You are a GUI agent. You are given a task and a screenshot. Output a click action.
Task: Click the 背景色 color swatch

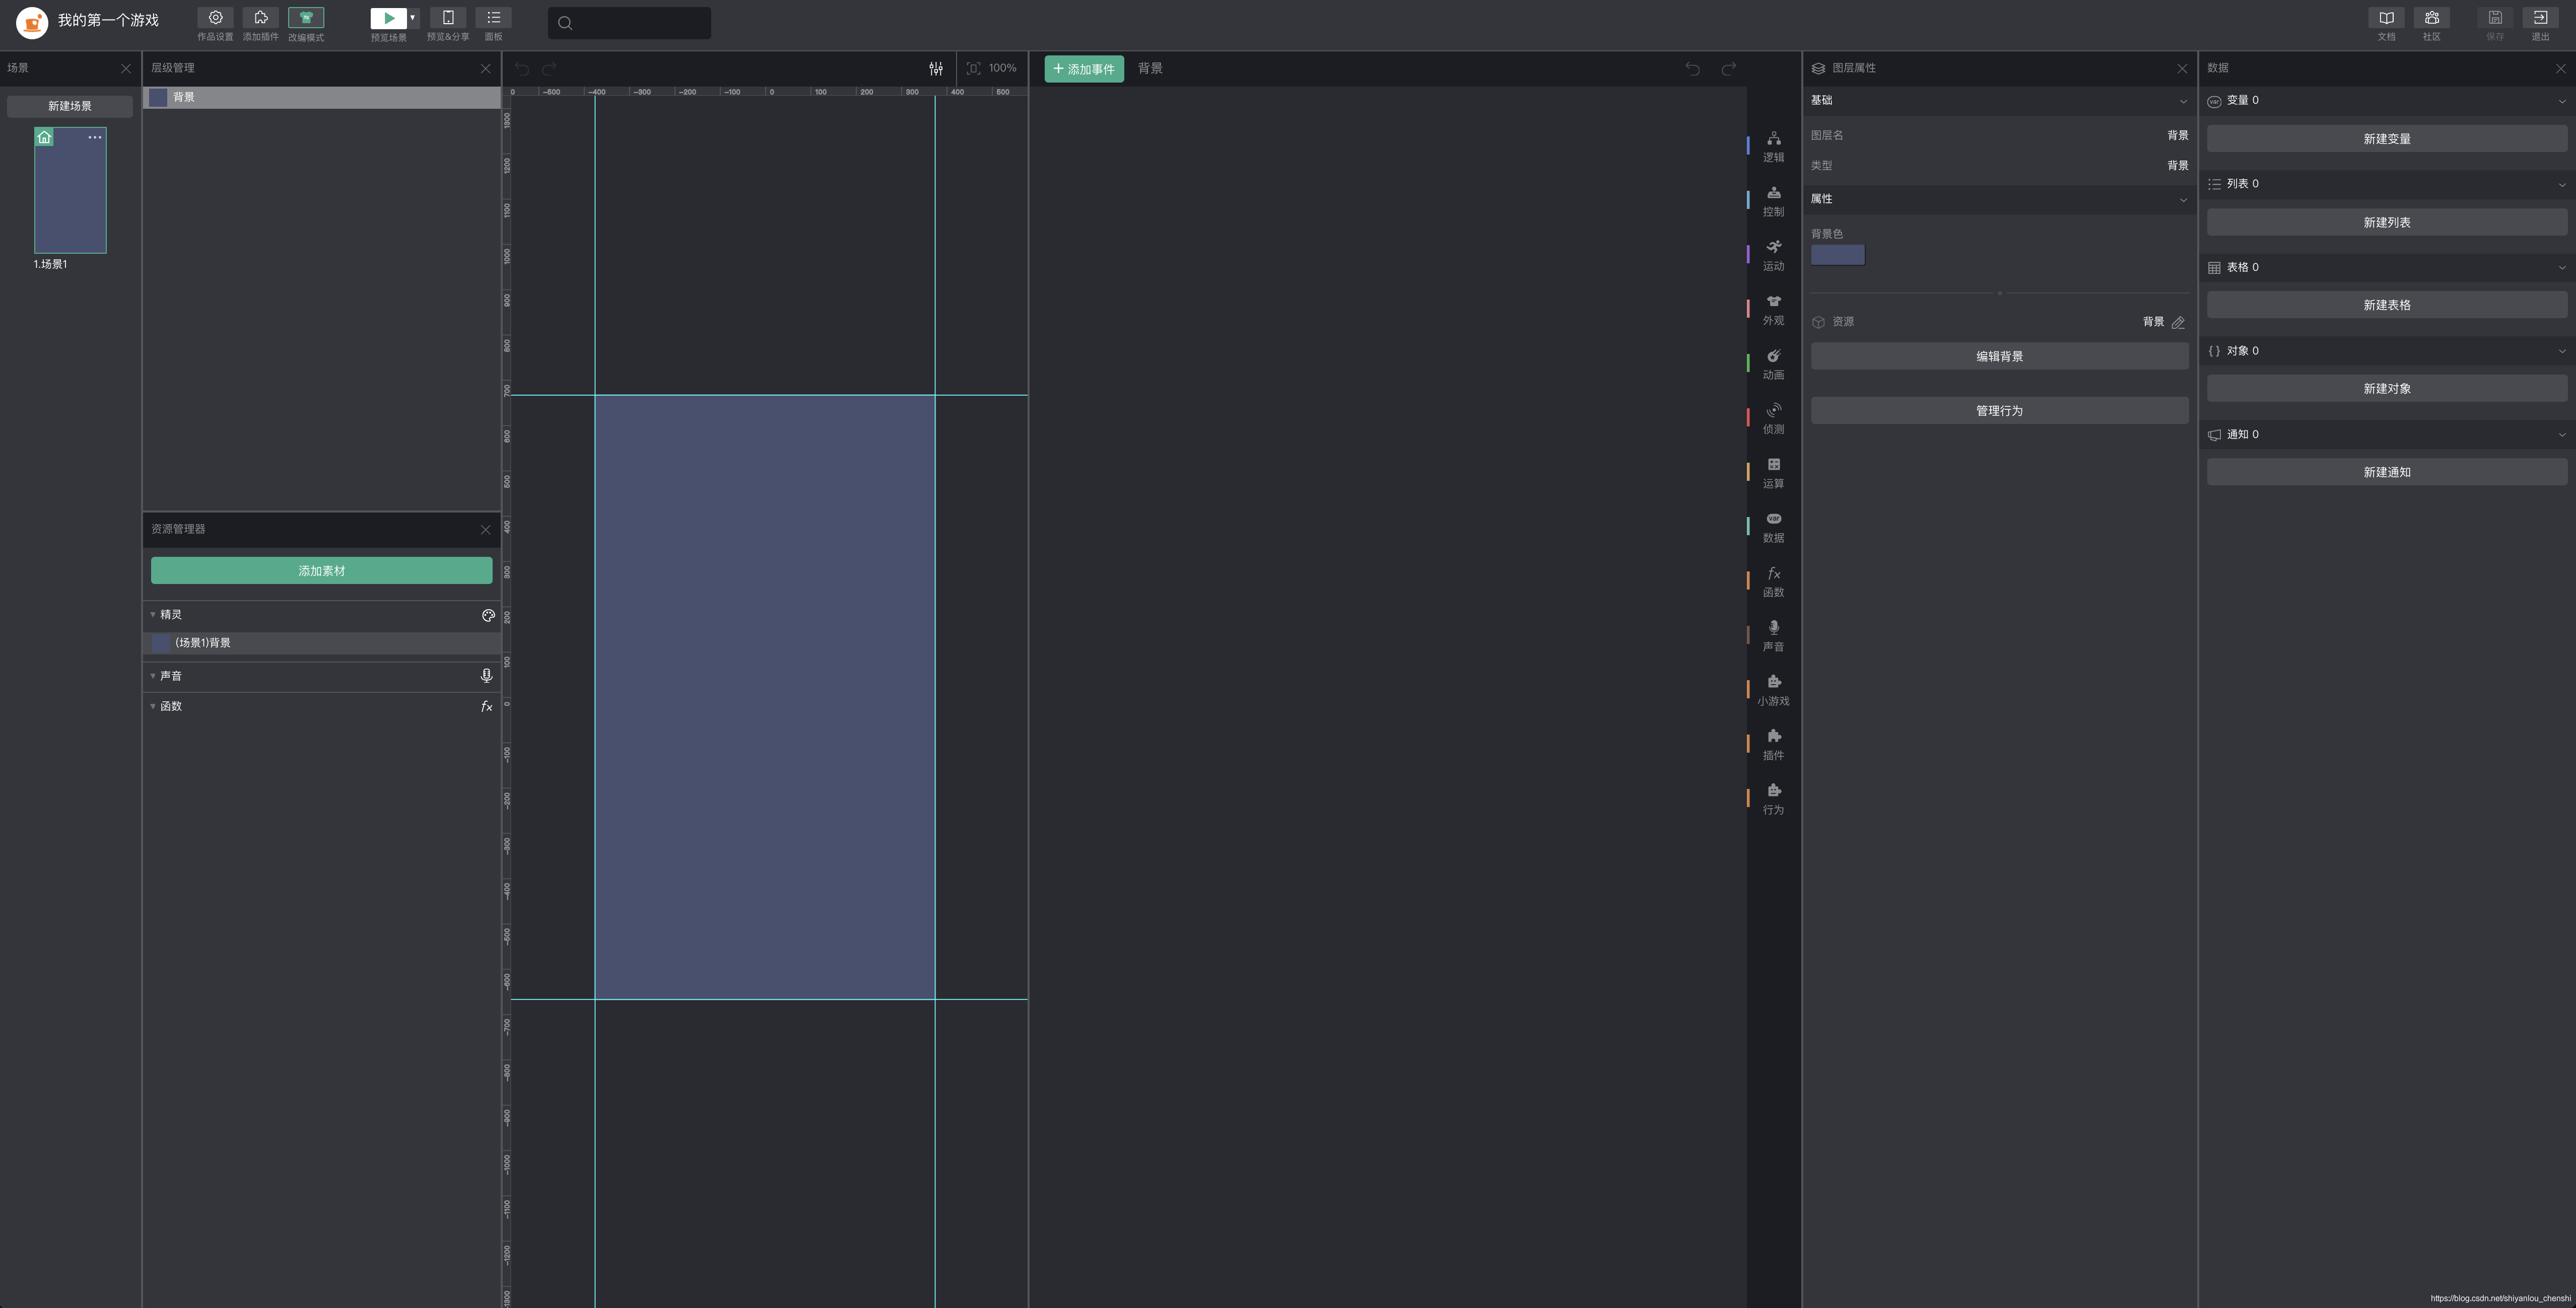point(1837,255)
